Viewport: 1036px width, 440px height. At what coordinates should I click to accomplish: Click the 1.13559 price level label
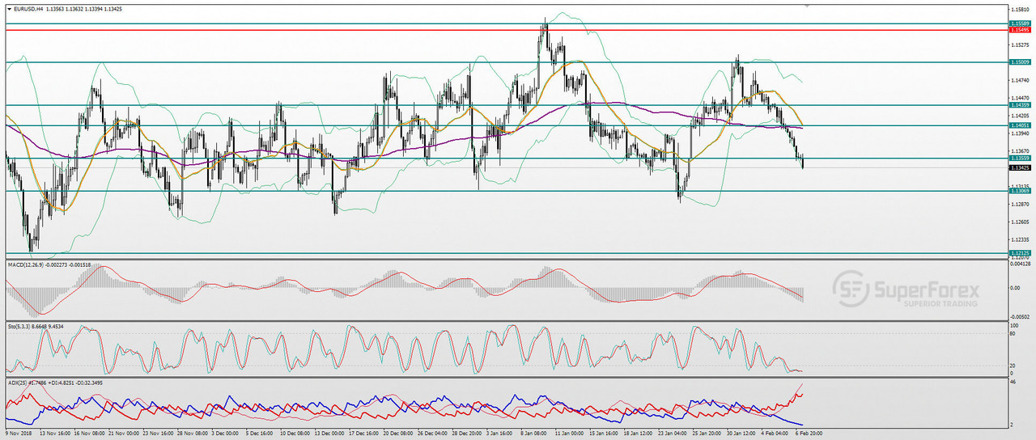click(x=1020, y=158)
